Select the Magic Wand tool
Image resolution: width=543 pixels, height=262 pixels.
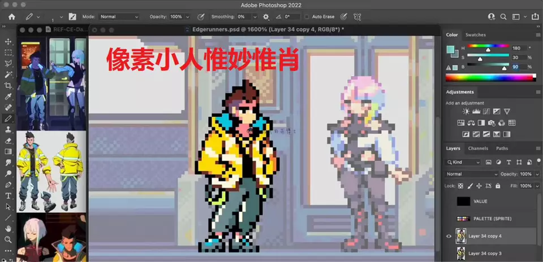[x=8, y=75]
